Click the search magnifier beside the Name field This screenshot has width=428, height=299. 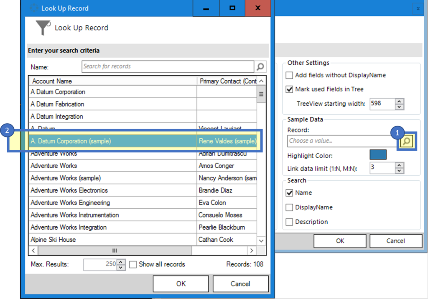(260, 66)
